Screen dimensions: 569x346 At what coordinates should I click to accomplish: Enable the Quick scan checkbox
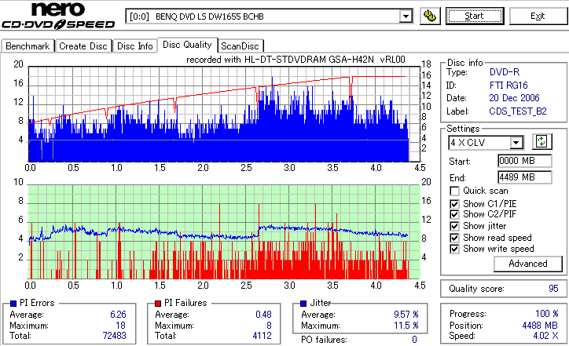point(454,191)
